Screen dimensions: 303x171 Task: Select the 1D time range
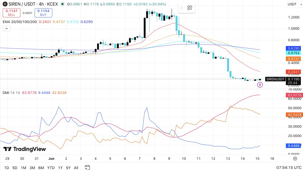tap(7, 168)
